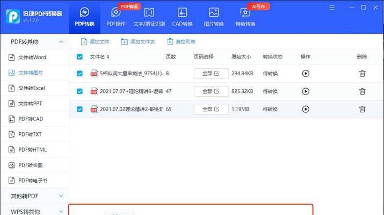Select PDF转CAD in sidebar

tap(34, 119)
